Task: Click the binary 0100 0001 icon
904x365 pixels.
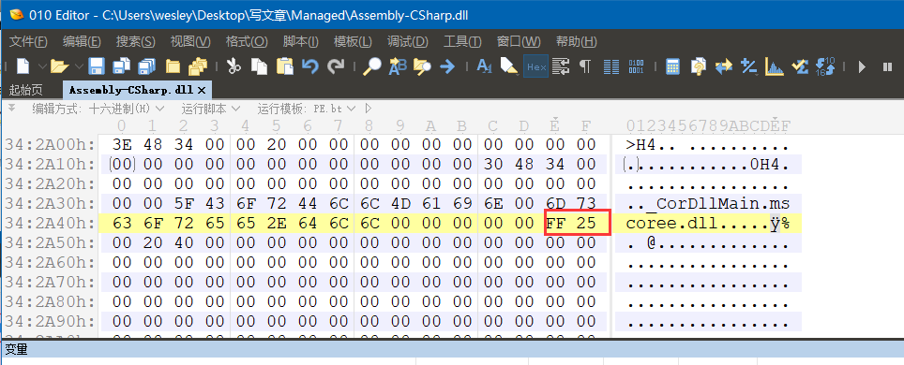Action: (636, 66)
